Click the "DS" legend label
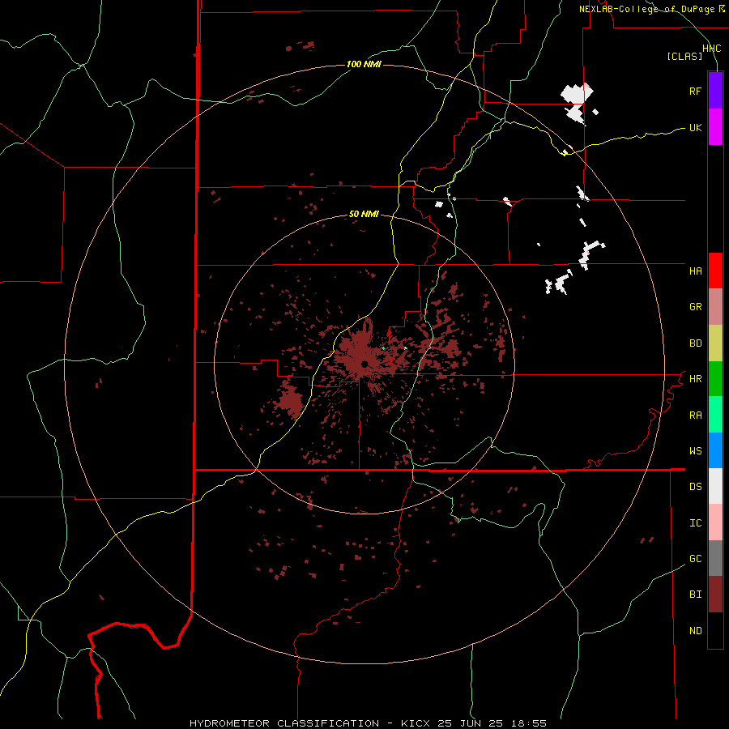Screen dimensions: 729x729 click(695, 486)
